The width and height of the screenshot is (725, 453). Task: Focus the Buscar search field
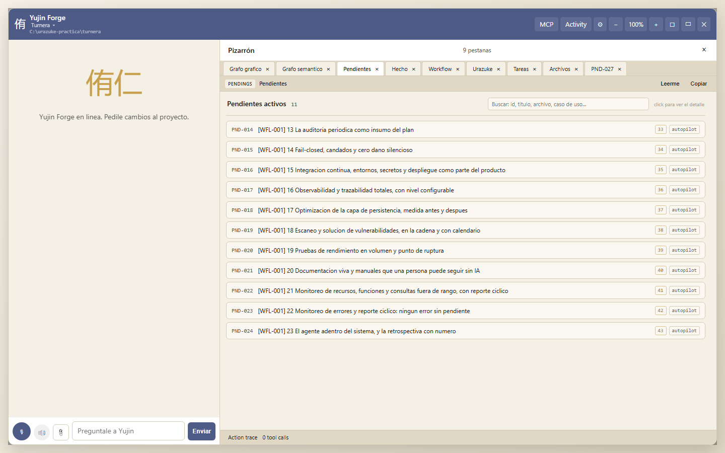click(568, 104)
